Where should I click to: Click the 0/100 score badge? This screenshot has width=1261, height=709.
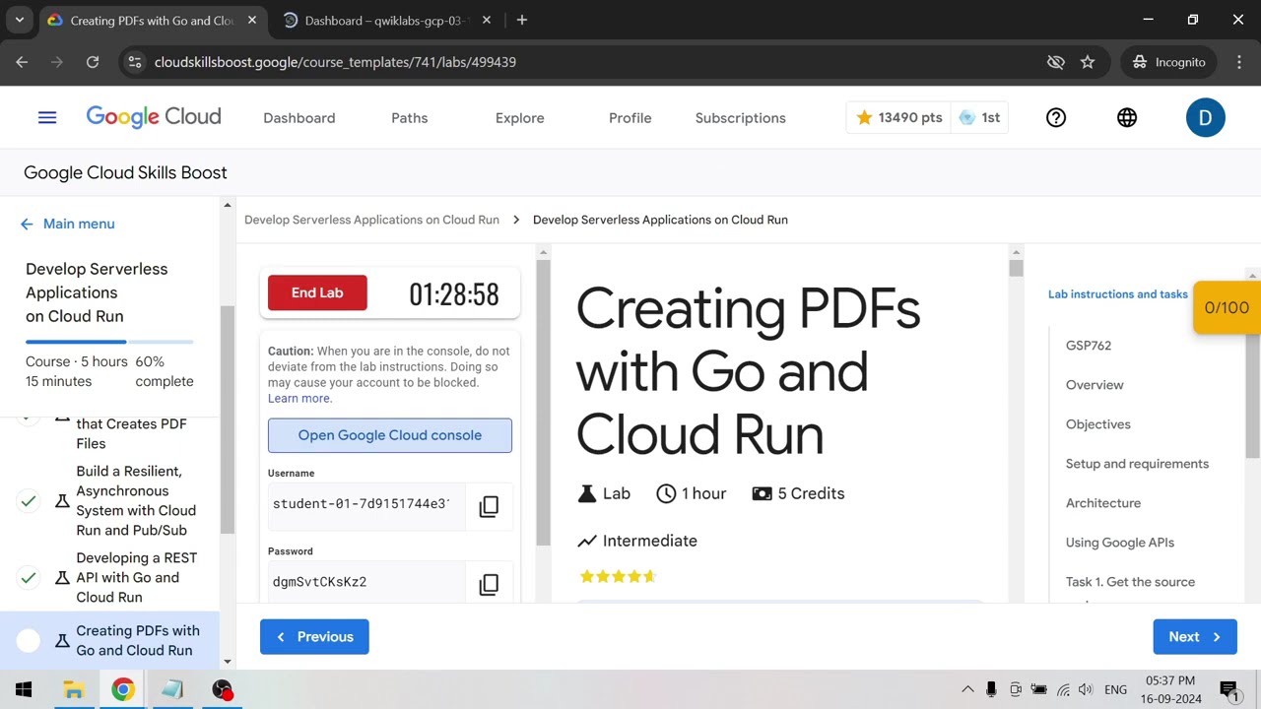1227,307
